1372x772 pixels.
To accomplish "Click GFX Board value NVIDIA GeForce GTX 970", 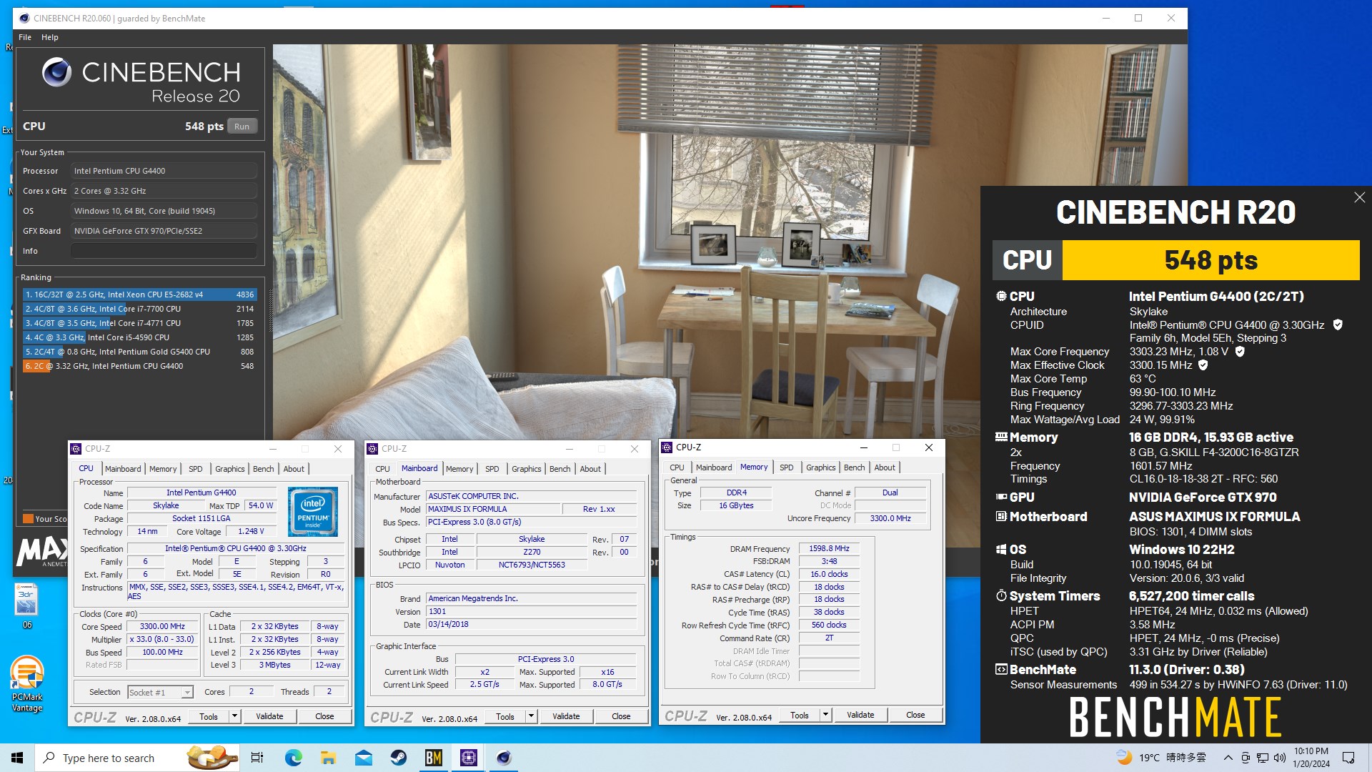I will click(x=164, y=231).
